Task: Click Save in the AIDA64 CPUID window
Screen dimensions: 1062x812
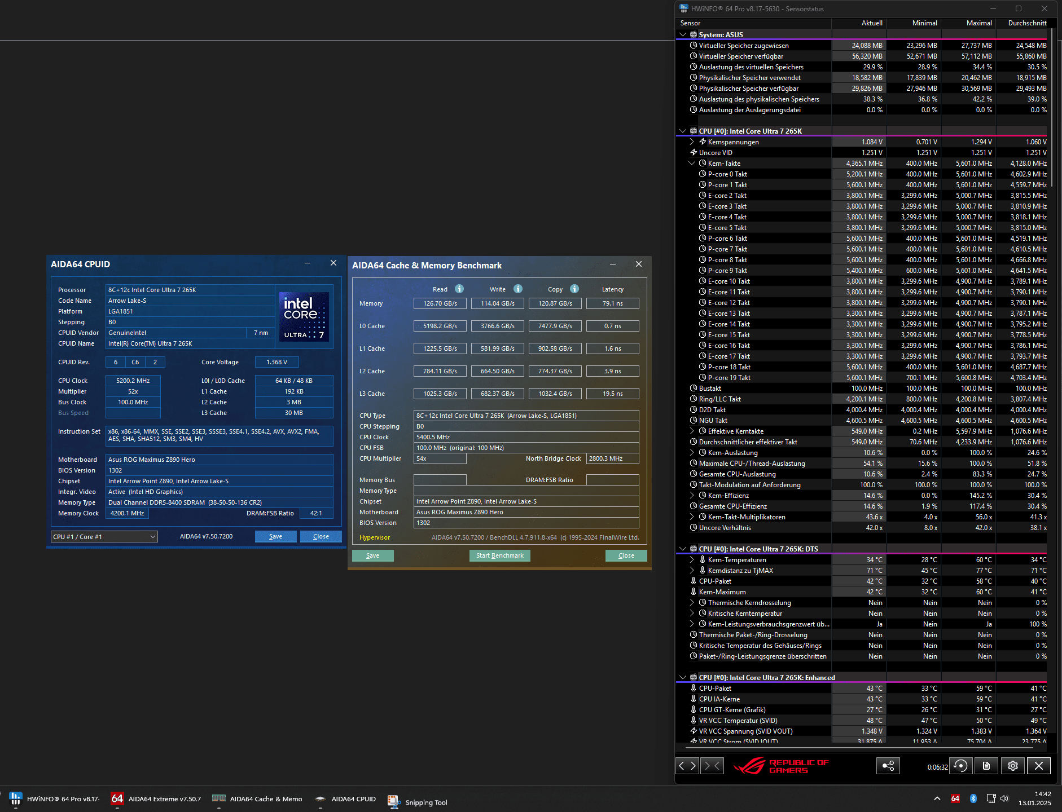Action: pyautogui.click(x=276, y=537)
